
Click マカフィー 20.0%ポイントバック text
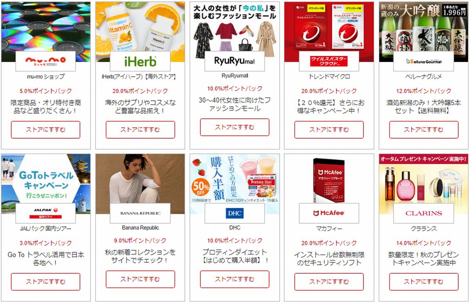point(329,243)
